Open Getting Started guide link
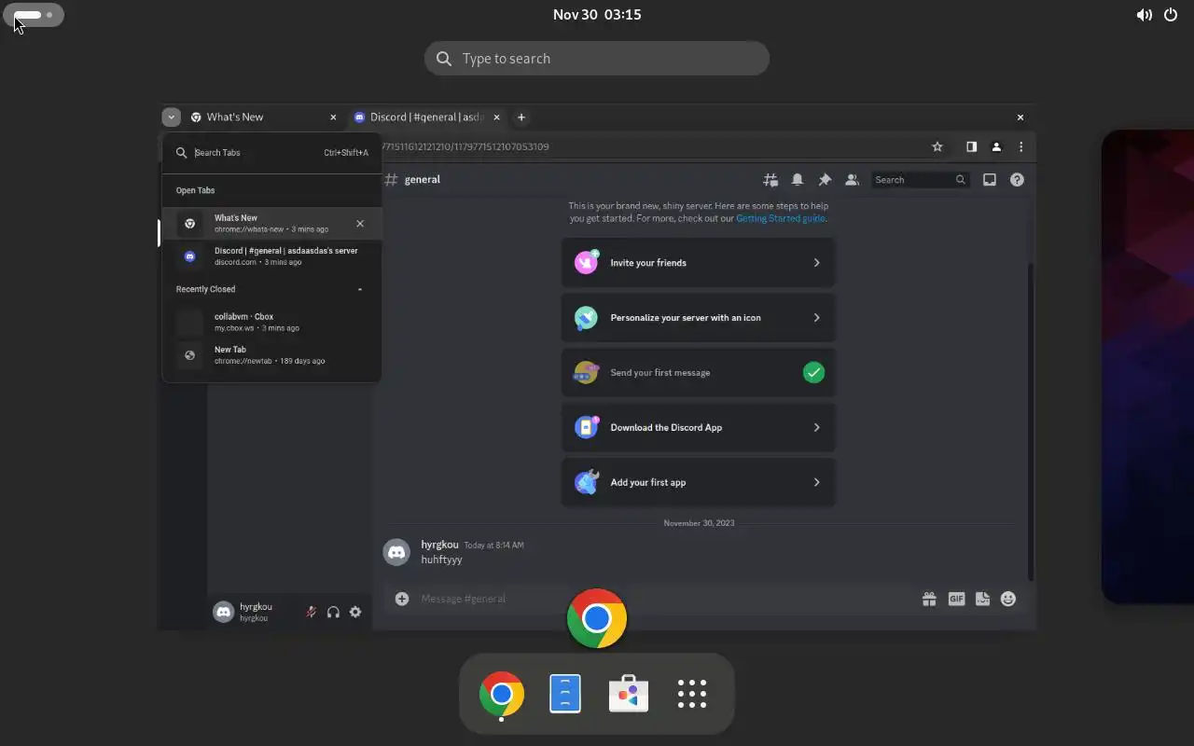This screenshot has height=746, width=1194. pyautogui.click(x=780, y=218)
